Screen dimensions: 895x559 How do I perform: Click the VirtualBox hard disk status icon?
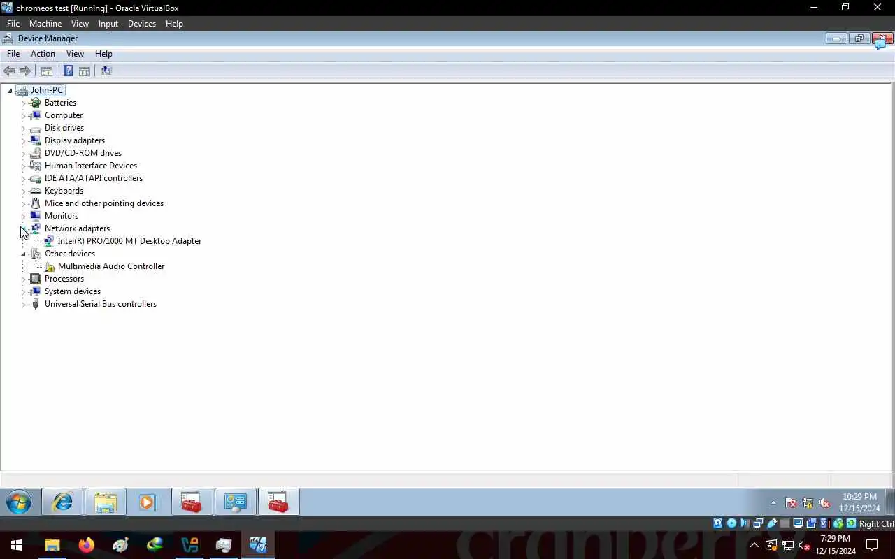pyautogui.click(x=717, y=523)
